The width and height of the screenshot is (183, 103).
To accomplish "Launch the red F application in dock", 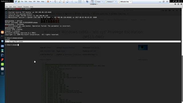I will [x=2, y=60].
